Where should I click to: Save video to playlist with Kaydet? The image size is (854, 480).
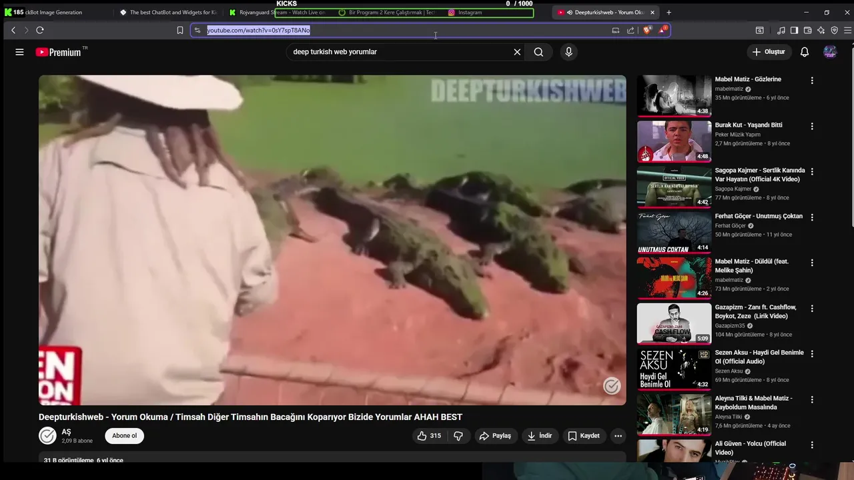(584, 436)
